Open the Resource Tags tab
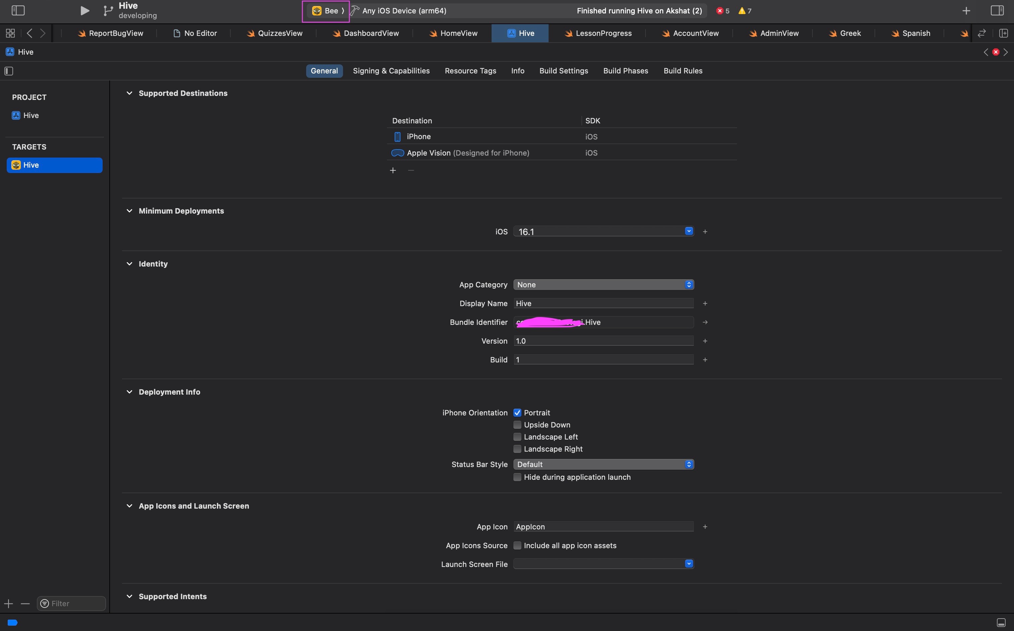Screen dimensions: 1014x631 point(470,71)
